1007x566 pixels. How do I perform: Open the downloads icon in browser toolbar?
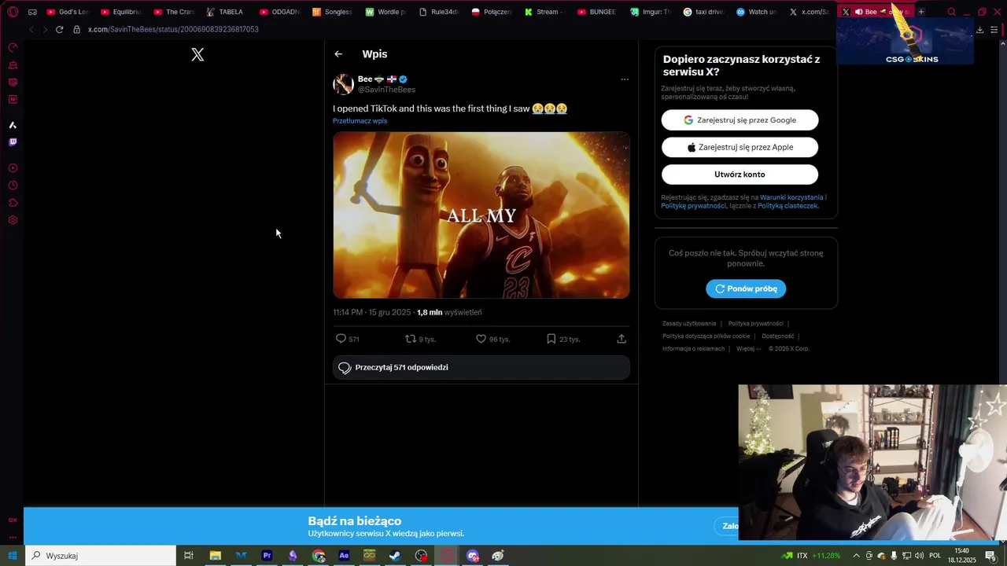pyautogui.click(x=980, y=29)
